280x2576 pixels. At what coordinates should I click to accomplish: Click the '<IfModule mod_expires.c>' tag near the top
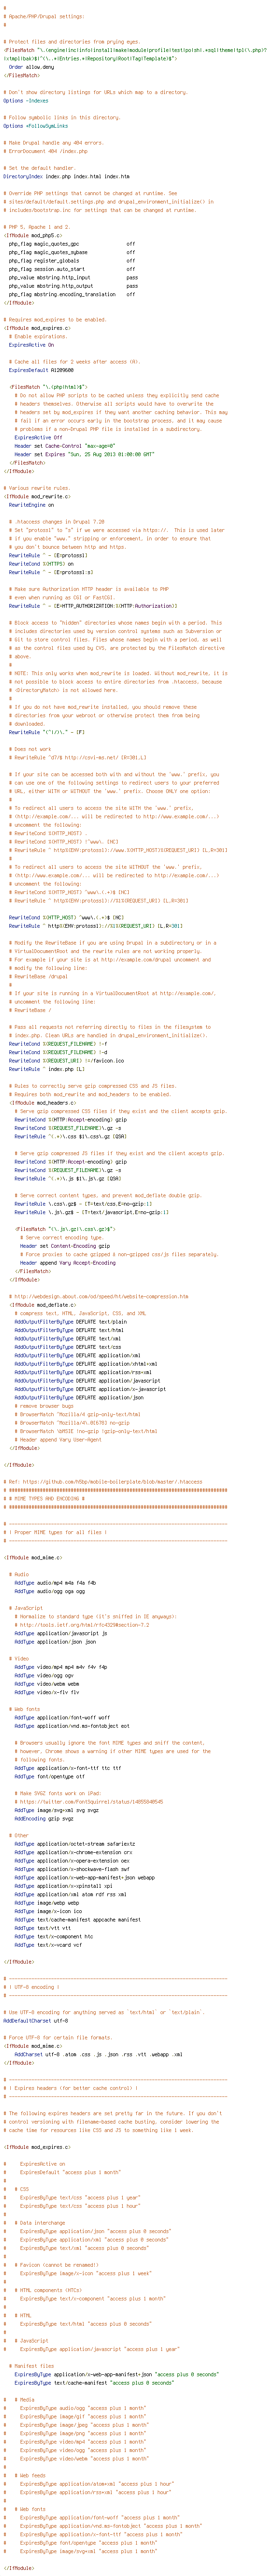(x=37, y=327)
